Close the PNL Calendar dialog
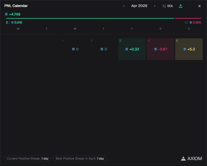 (199, 6)
